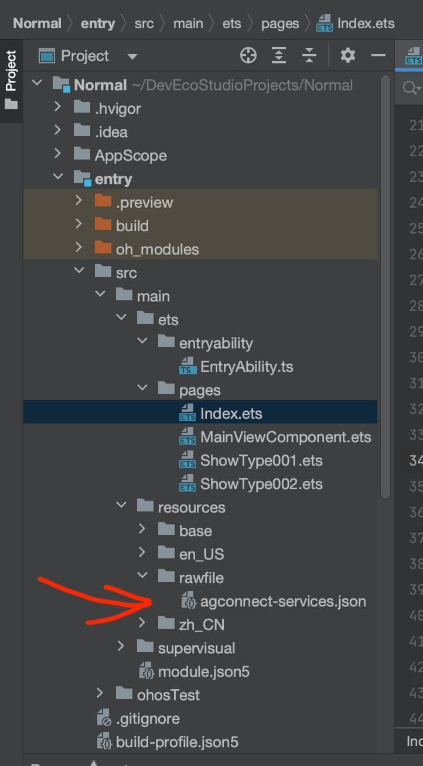Open Project panel settings gear
The width and height of the screenshot is (423, 766).
click(348, 56)
